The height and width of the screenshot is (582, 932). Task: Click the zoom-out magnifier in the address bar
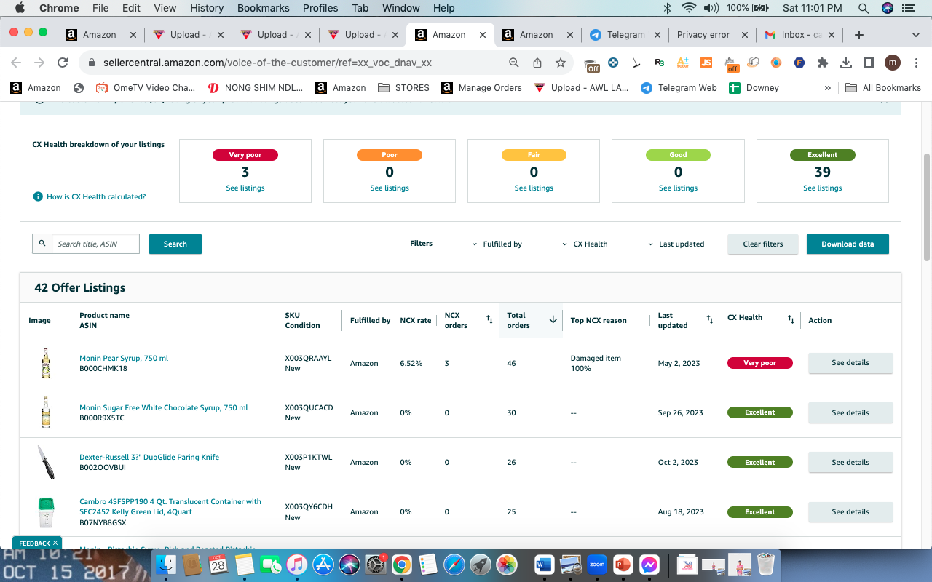coord(514,63)
